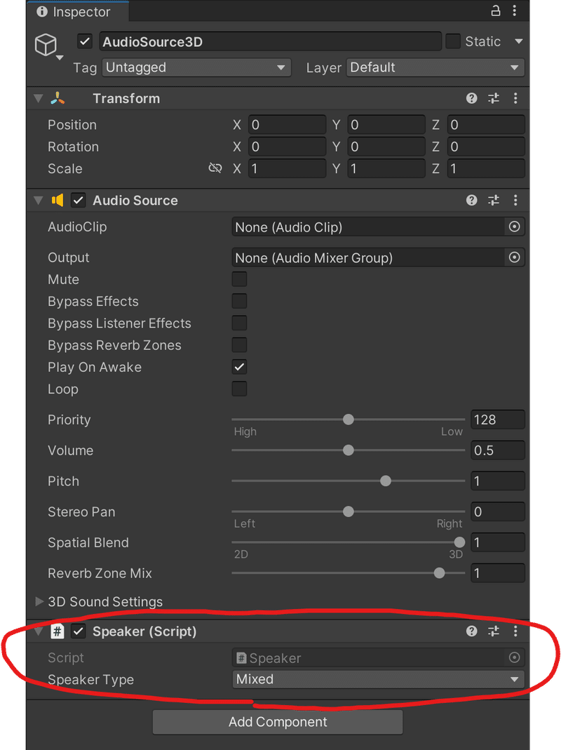
Task: Click the Volume slider handle
Action: click(x=349, y=450)
